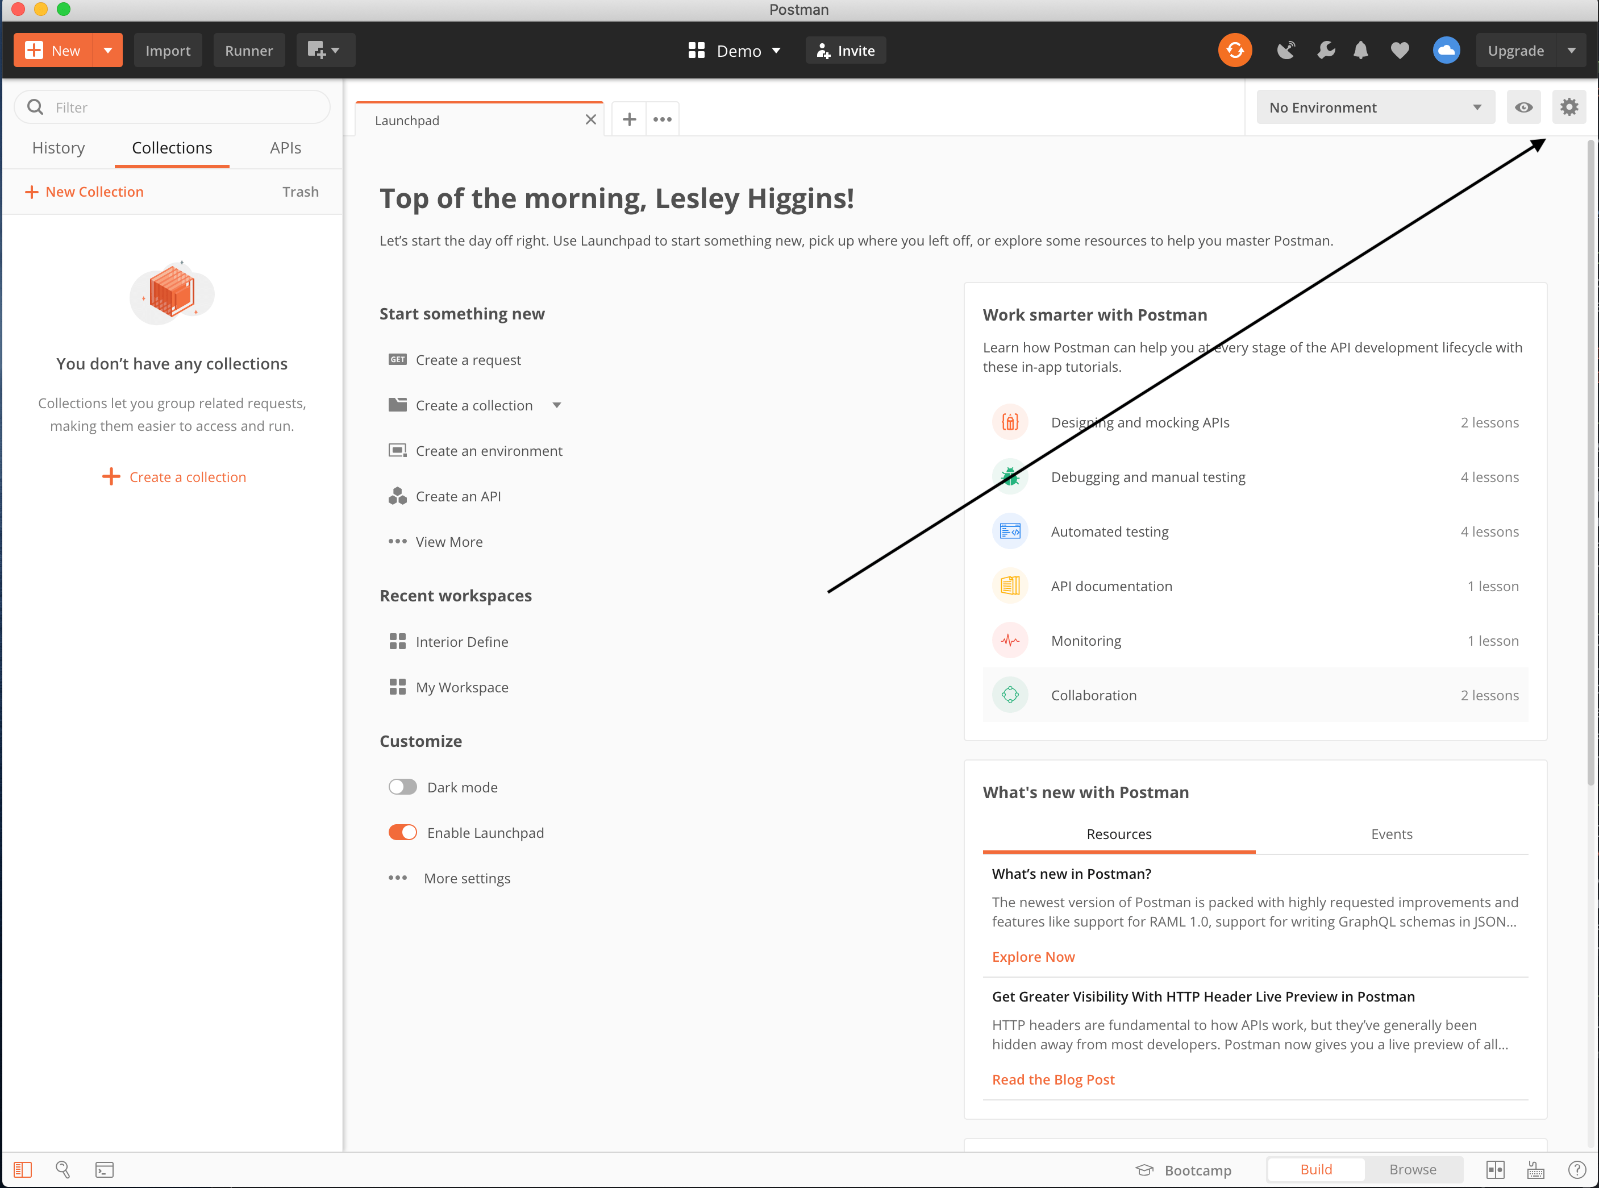The width and height of the screenshot is (1599, 1188).
Task: Open Find and Replace magnifier icon
Action: [63, 1170]
